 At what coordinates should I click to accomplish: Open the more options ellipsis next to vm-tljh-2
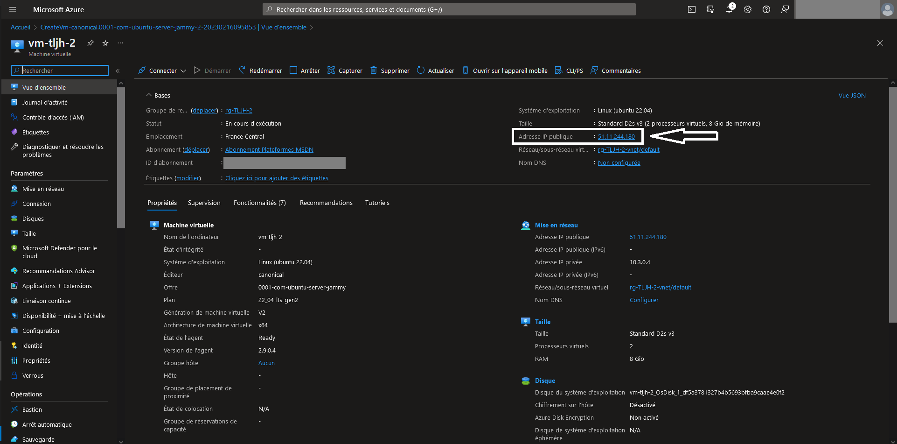point(120,43)
